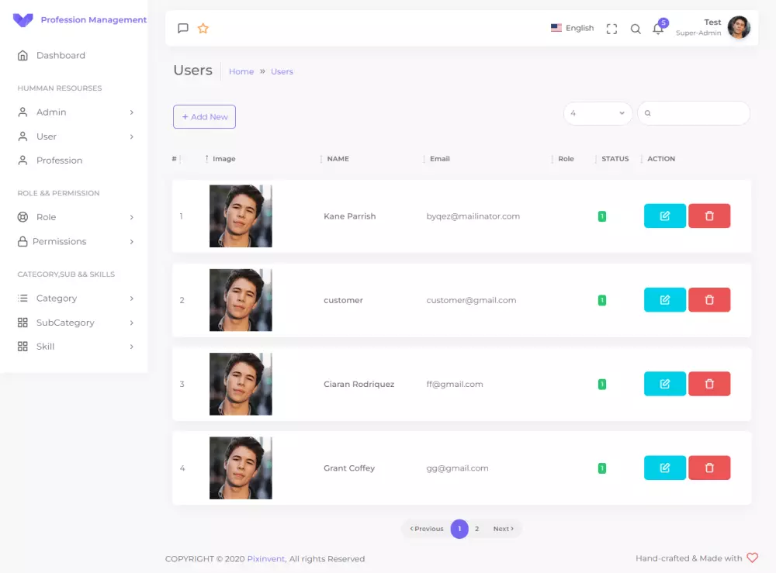
Task: Expand the Permissions sidebar menu
Action: coord(75,241)
